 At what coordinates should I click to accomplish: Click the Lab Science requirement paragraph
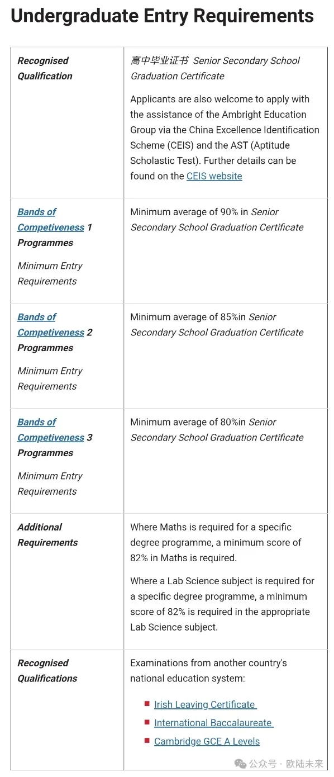pos(222,604)
